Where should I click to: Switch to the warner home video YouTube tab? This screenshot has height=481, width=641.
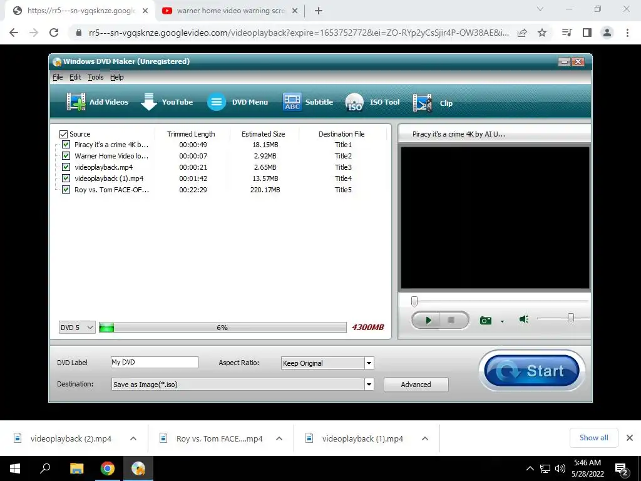[x=229, y=11]
